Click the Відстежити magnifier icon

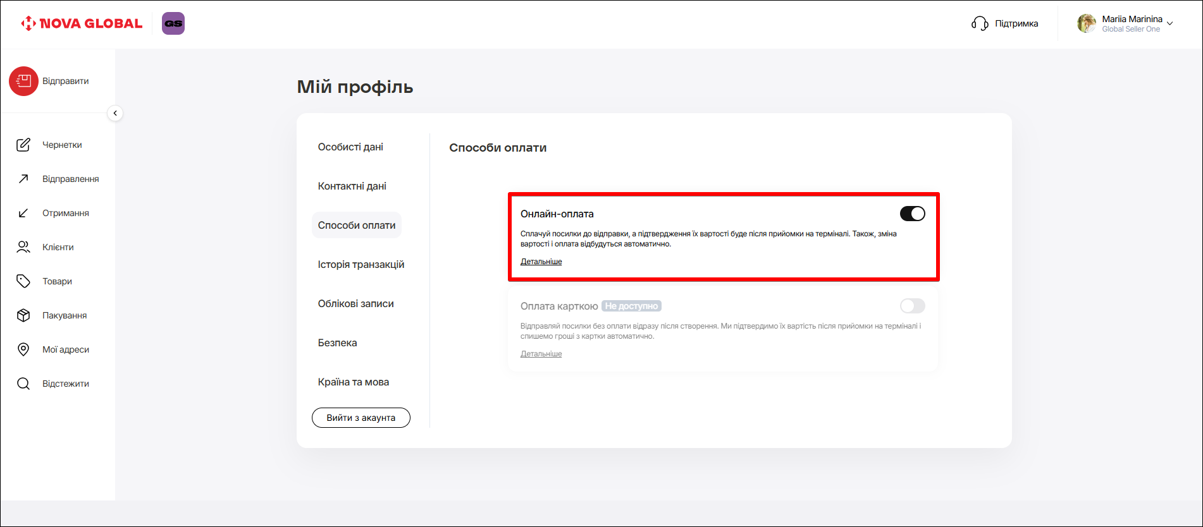(x=23, y=384)
